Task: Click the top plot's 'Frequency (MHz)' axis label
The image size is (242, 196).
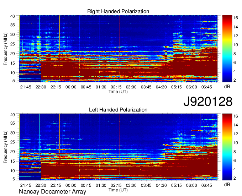Action: point(5,49)
